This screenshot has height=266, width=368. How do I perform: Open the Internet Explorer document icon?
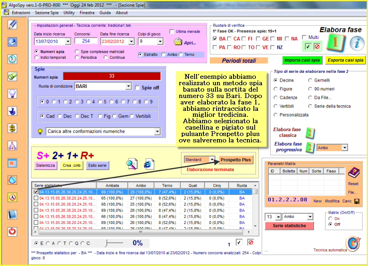coord(149,164)
